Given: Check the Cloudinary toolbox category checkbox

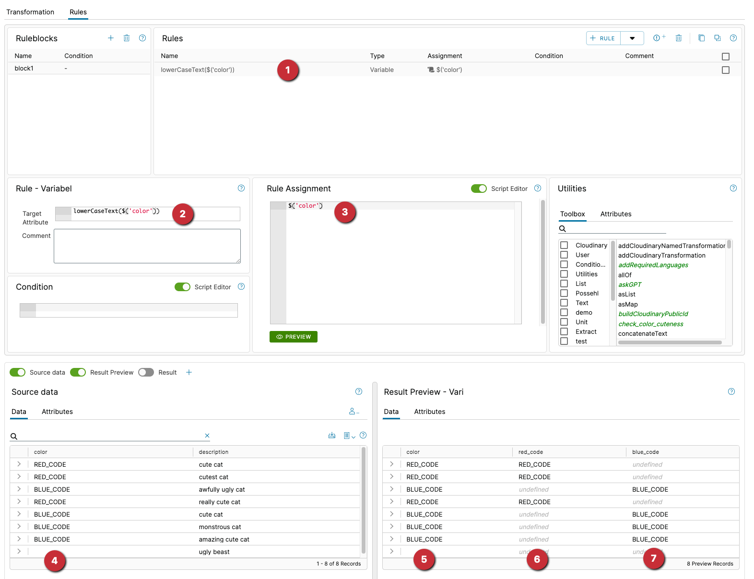Looking at the screenshot, I should pos(564,245).
